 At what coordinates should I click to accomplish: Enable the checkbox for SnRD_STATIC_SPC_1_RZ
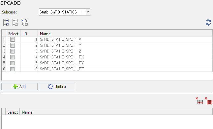point(13,69)
